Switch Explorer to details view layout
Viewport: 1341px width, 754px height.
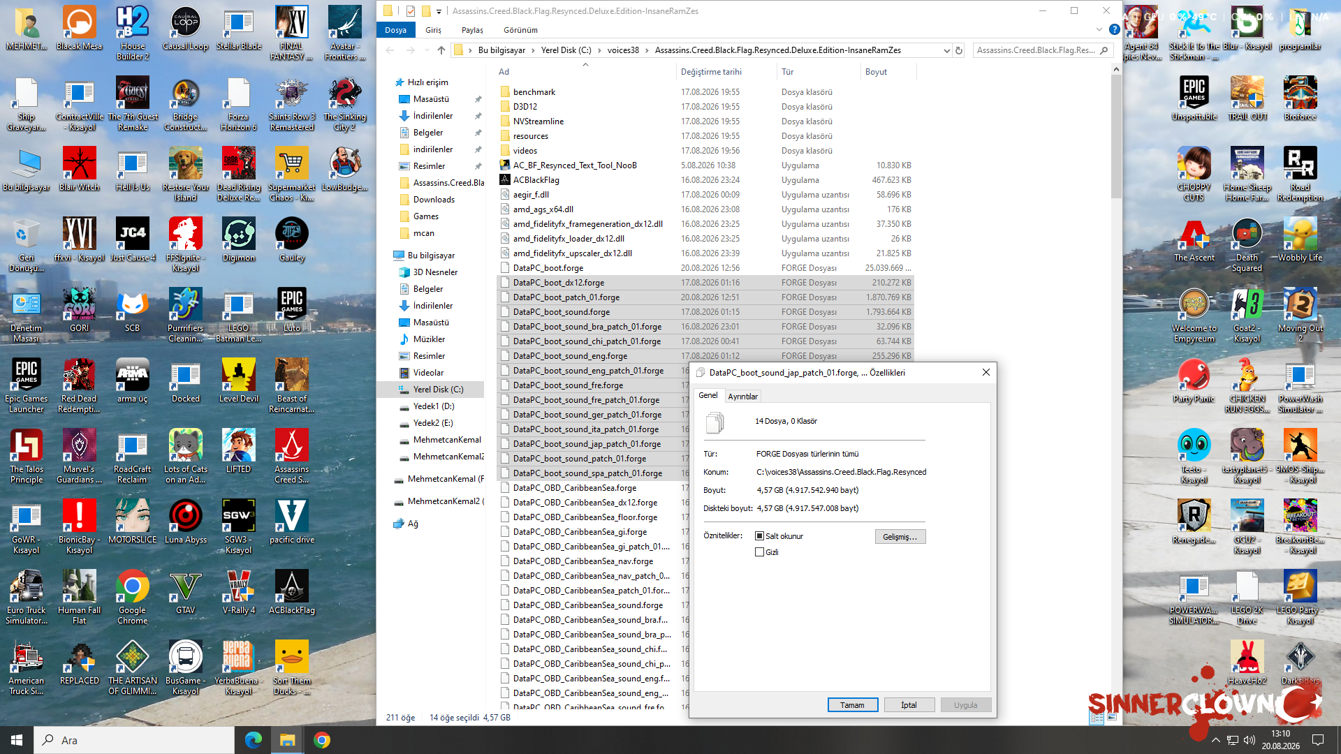[x=1097, y=718]
